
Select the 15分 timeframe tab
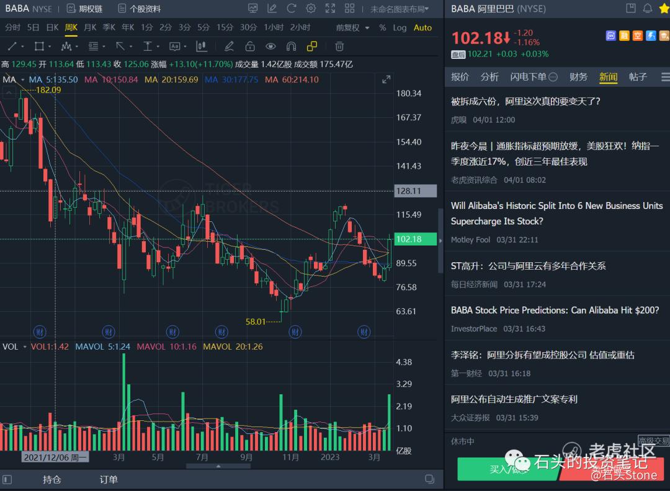tap(225, 28)
